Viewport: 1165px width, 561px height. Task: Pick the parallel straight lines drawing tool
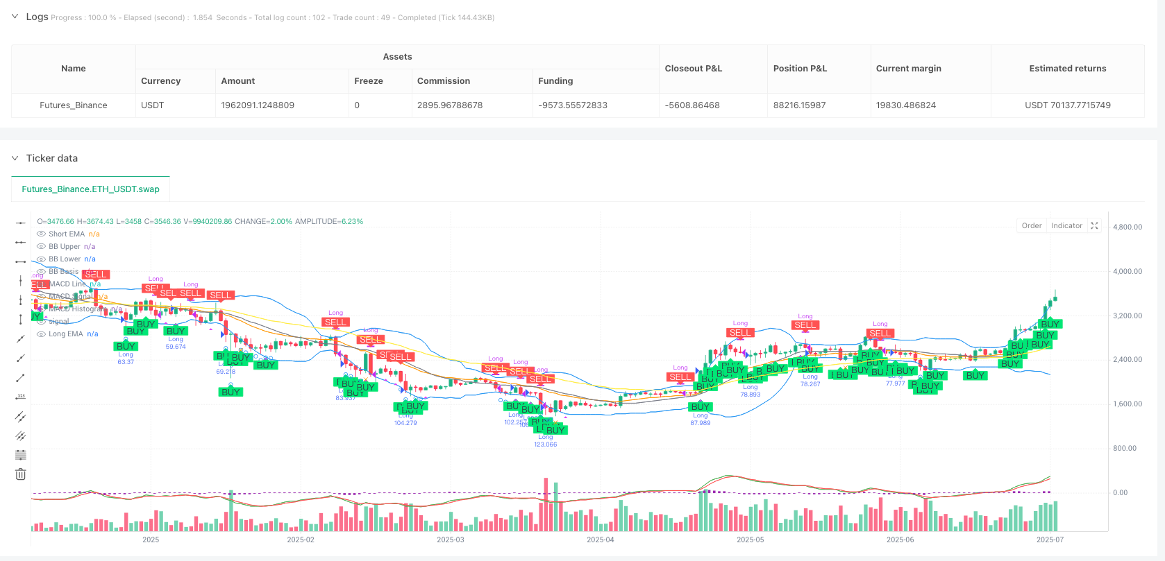[21, 417]
